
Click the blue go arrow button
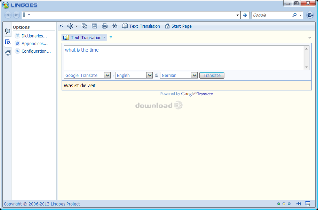point(245,15)
